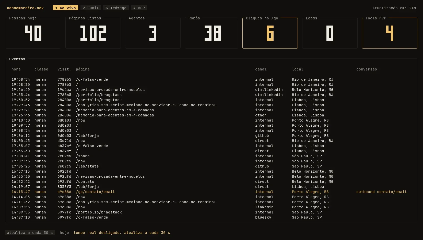Select the Agentes card
Screen dimensions: 423x240
tap(153, 33)
